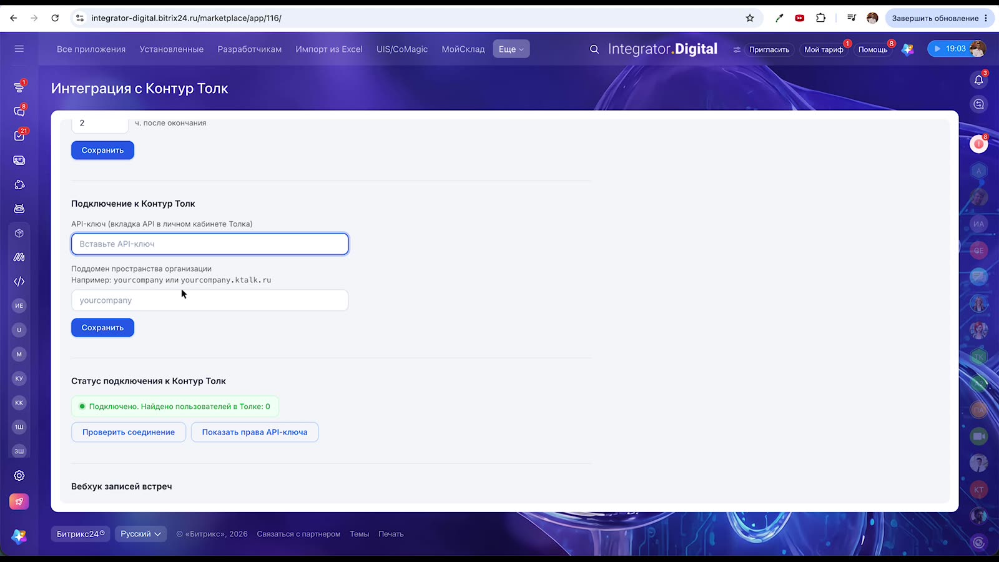Open the browser extensions puzzle icon
Screen dimensions: 999x562
coord(821,18)
